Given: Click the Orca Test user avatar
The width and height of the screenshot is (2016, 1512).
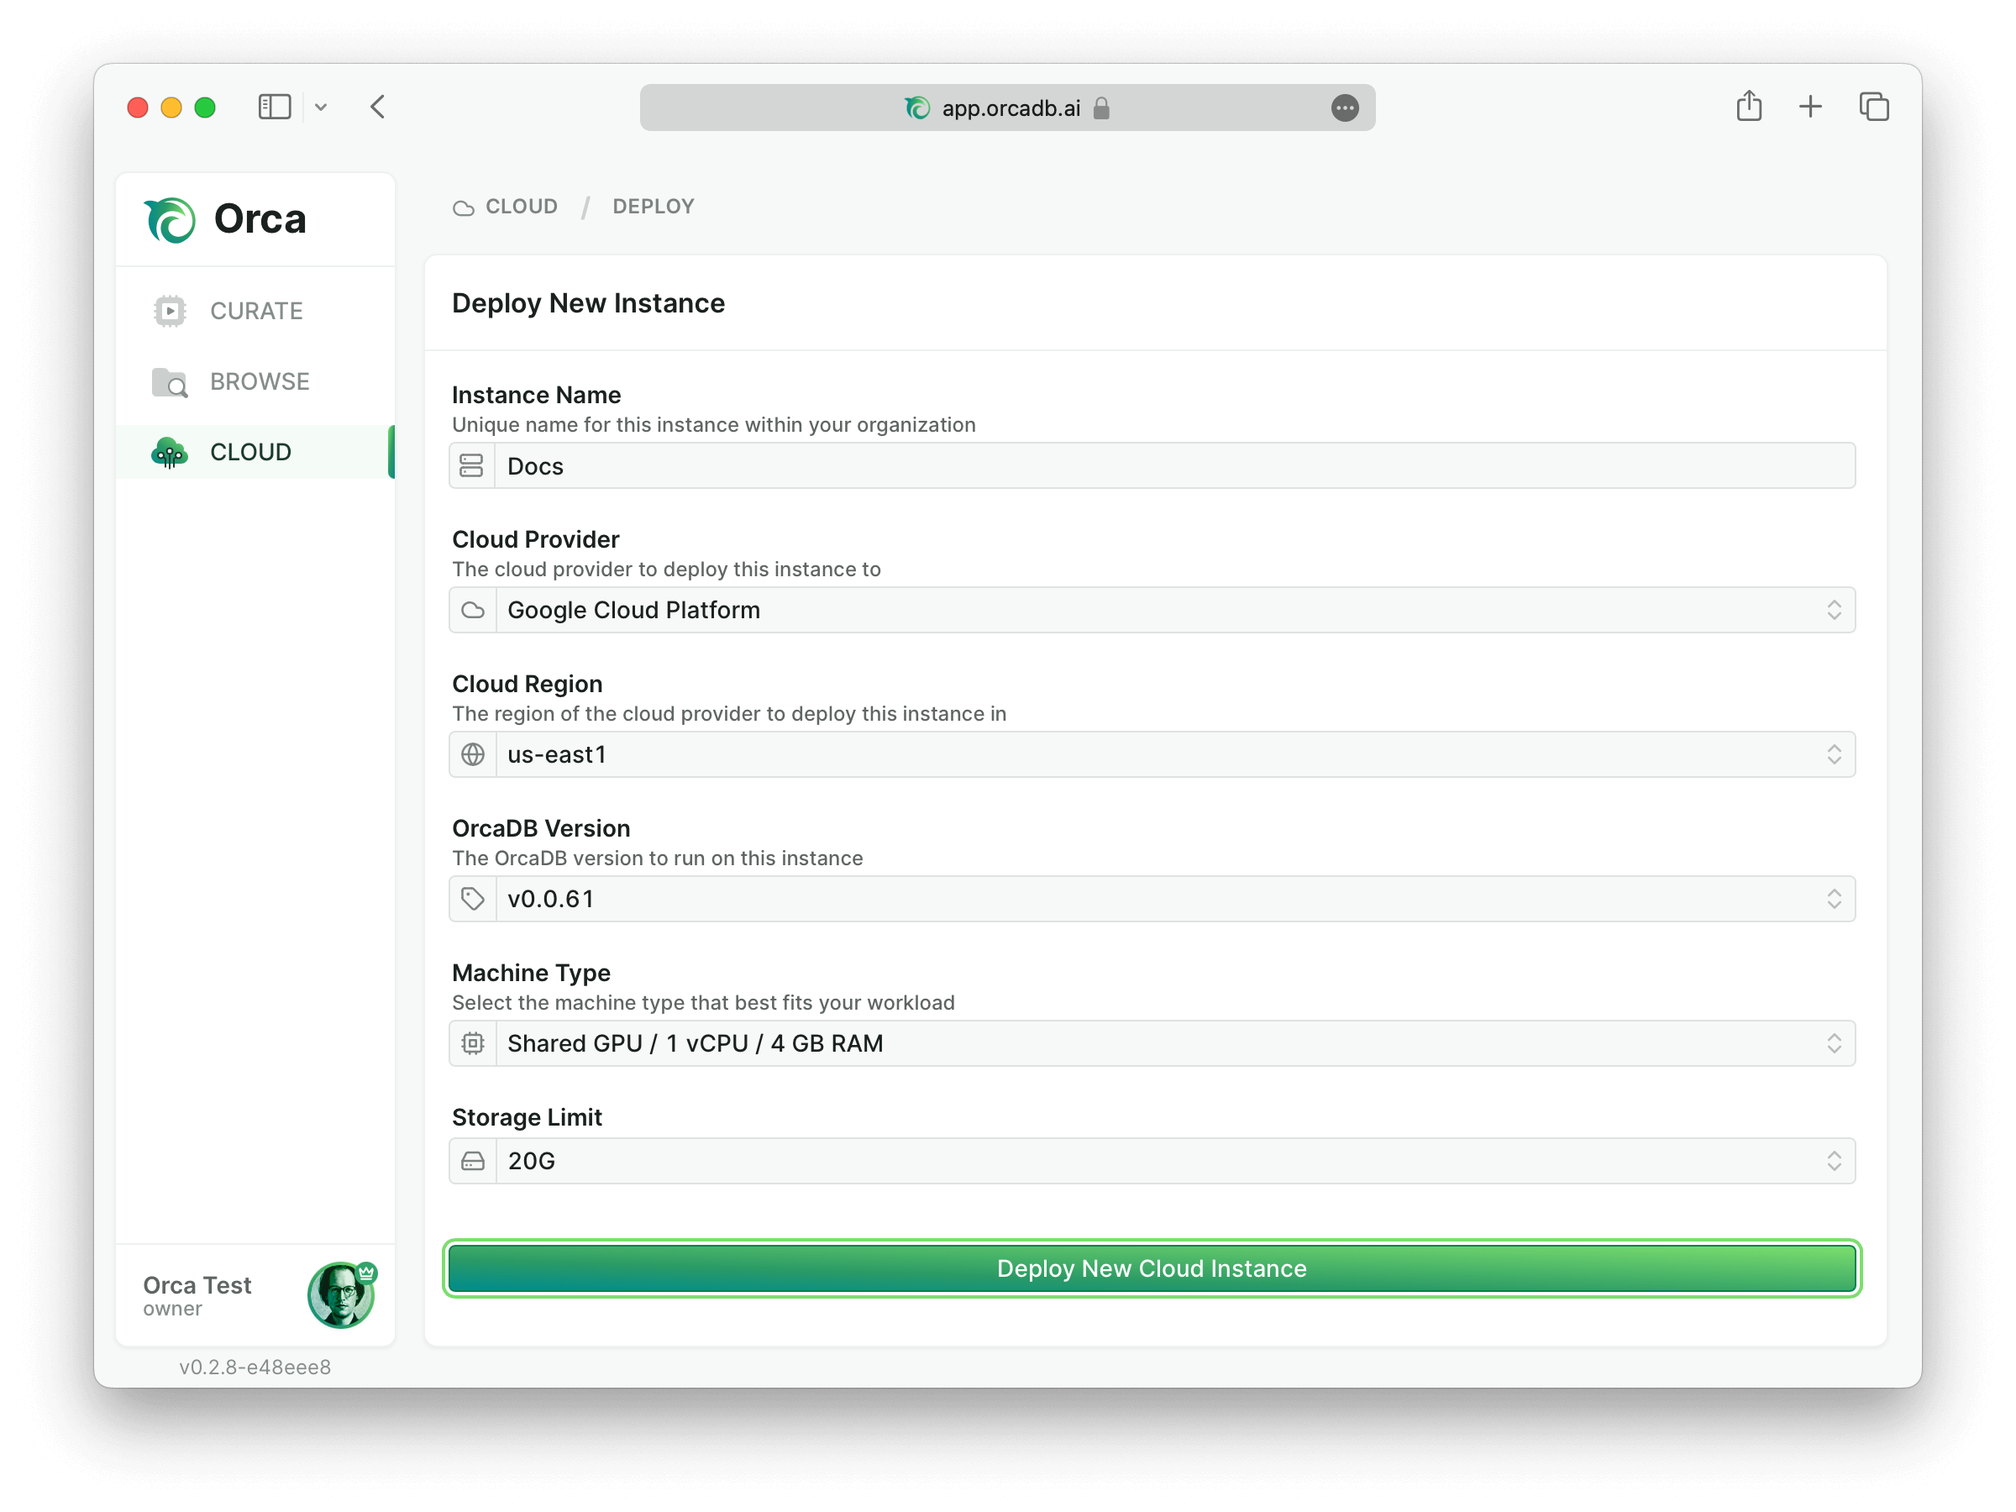Looking at the screenshot, I should (x=341, y=1295).
